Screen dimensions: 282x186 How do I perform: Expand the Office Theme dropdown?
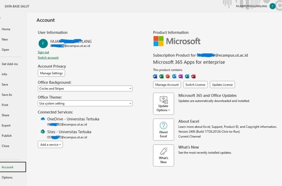tap(85, 103)
